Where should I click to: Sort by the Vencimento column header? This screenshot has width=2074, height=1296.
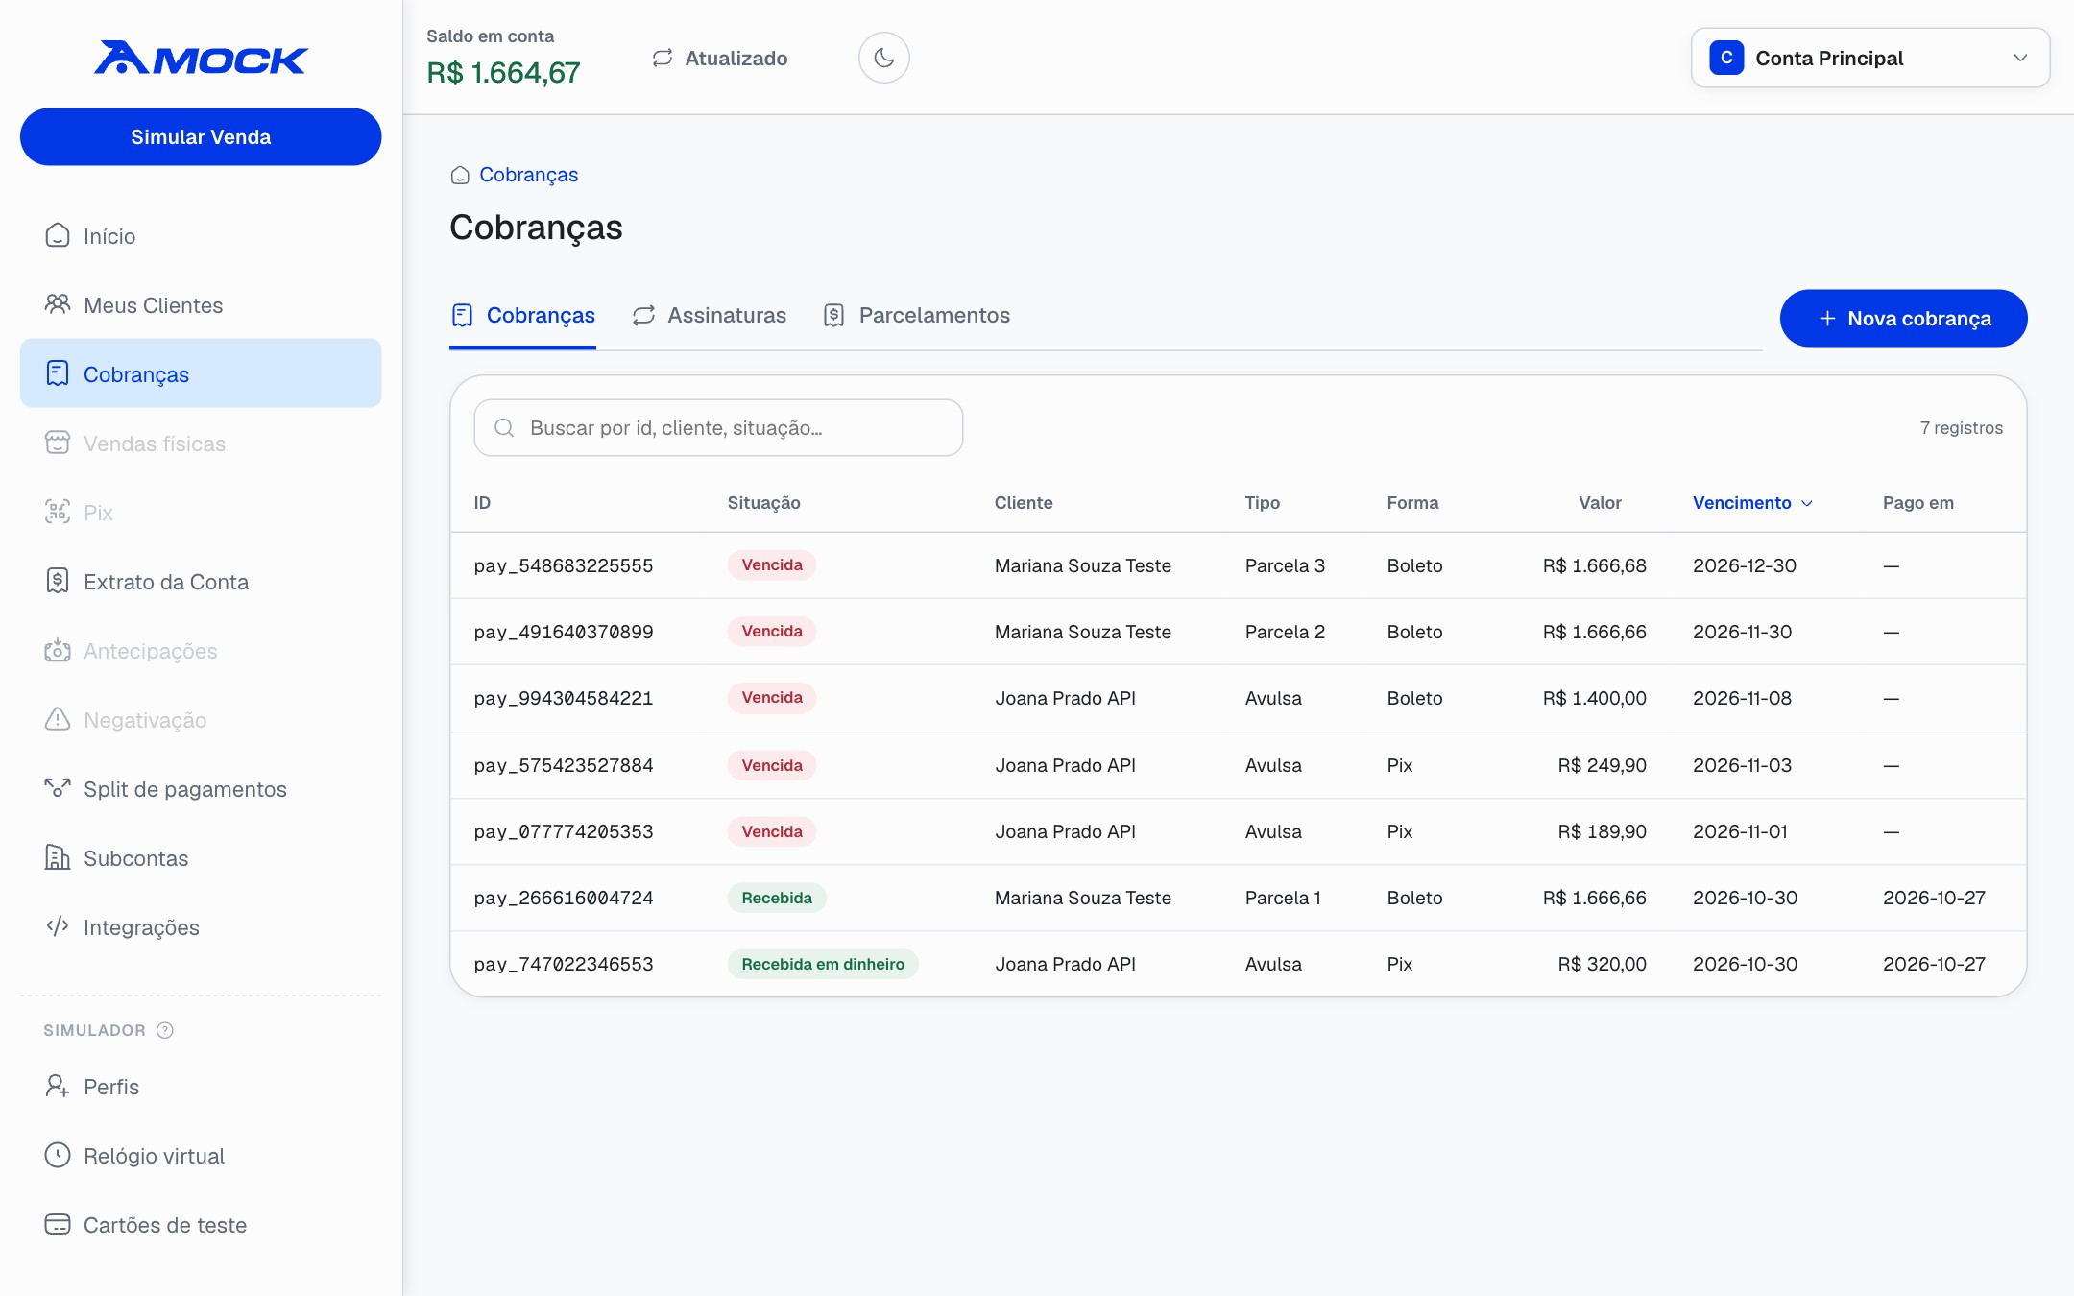1752,503
